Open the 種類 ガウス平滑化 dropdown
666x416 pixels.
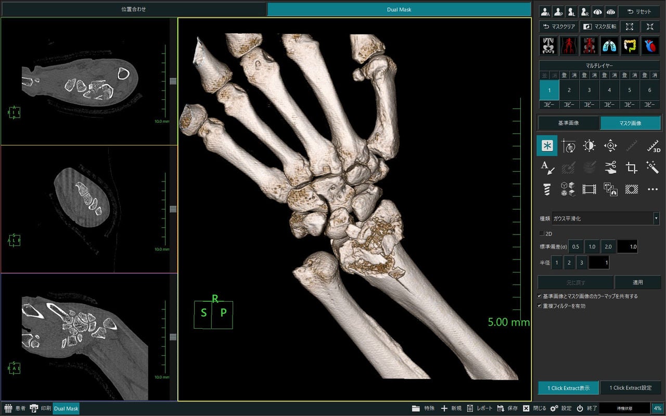click(x=605, y=218)
